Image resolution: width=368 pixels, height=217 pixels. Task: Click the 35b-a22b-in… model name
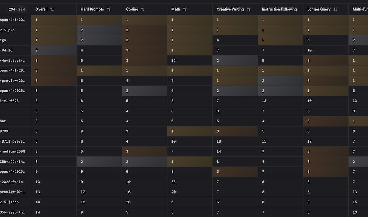tap(12, 162)
